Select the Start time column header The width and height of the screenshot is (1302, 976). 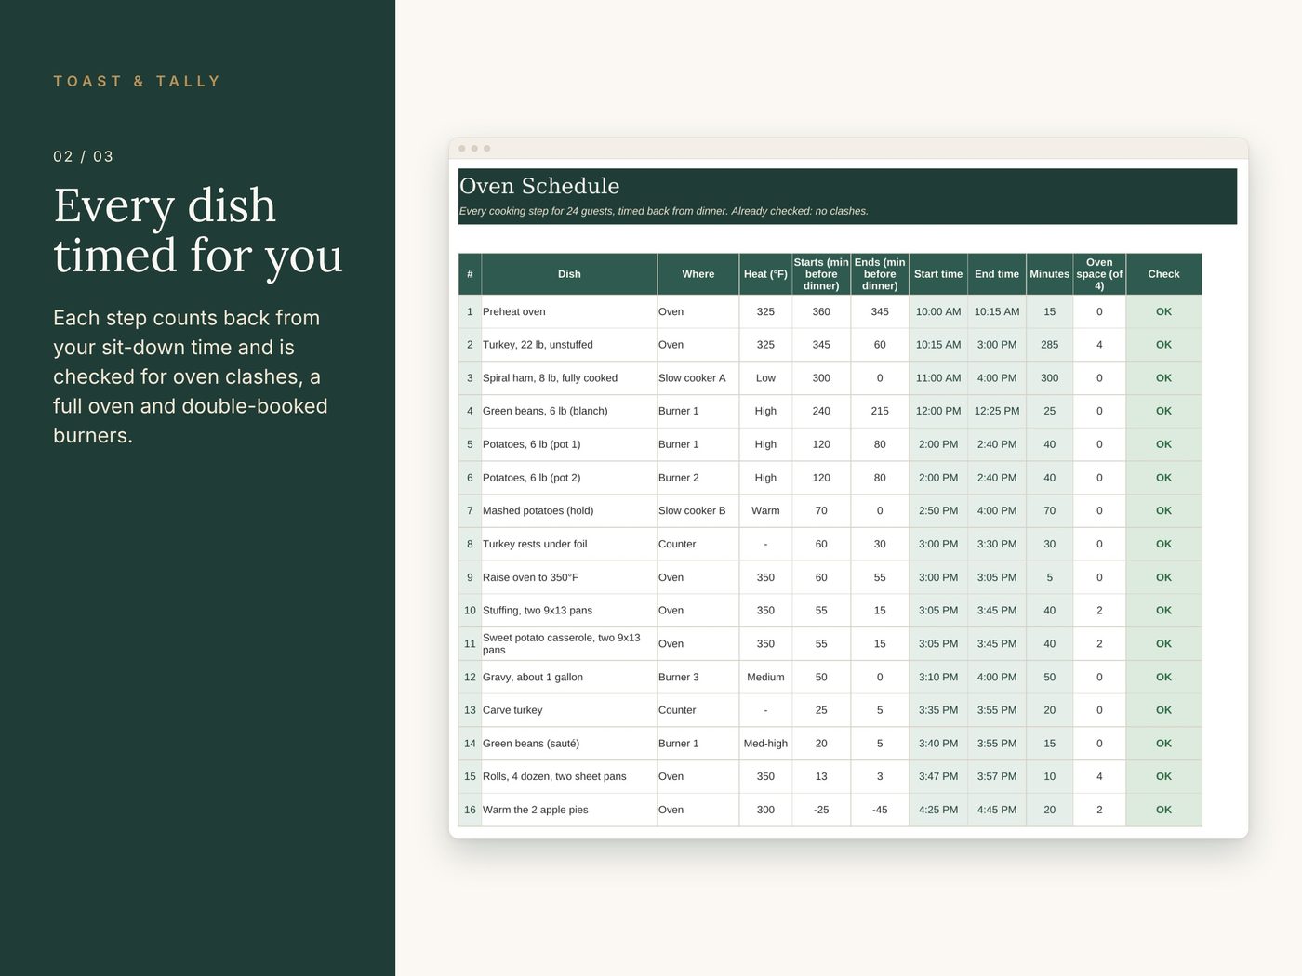[x=938, y=274]
